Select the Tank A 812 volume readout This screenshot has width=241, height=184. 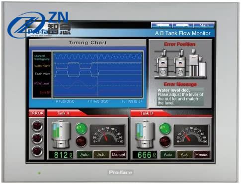[x=61, y=155]
